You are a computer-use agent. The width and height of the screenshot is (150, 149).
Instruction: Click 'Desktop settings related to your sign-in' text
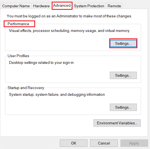[x=41, y=63]
